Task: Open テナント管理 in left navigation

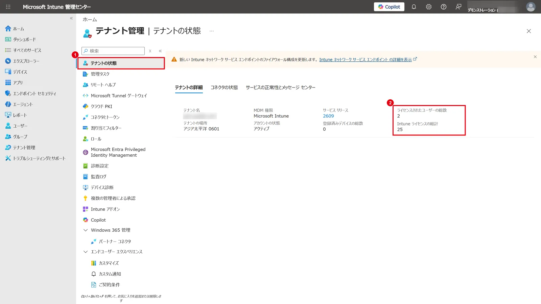Action: click(x=20, y=148)
